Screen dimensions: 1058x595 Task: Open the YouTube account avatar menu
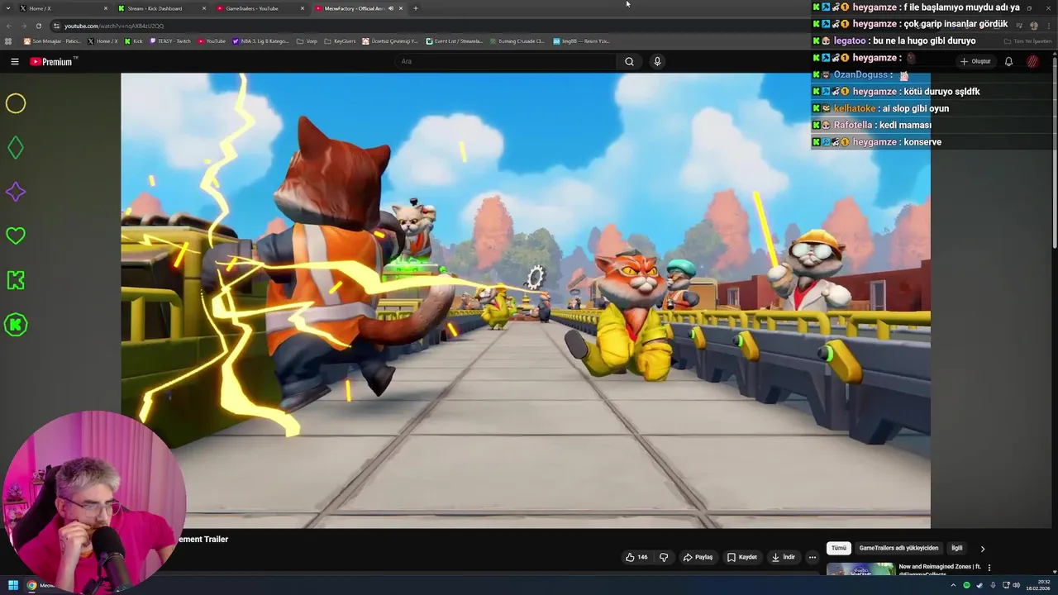(x=1032, y=61)
